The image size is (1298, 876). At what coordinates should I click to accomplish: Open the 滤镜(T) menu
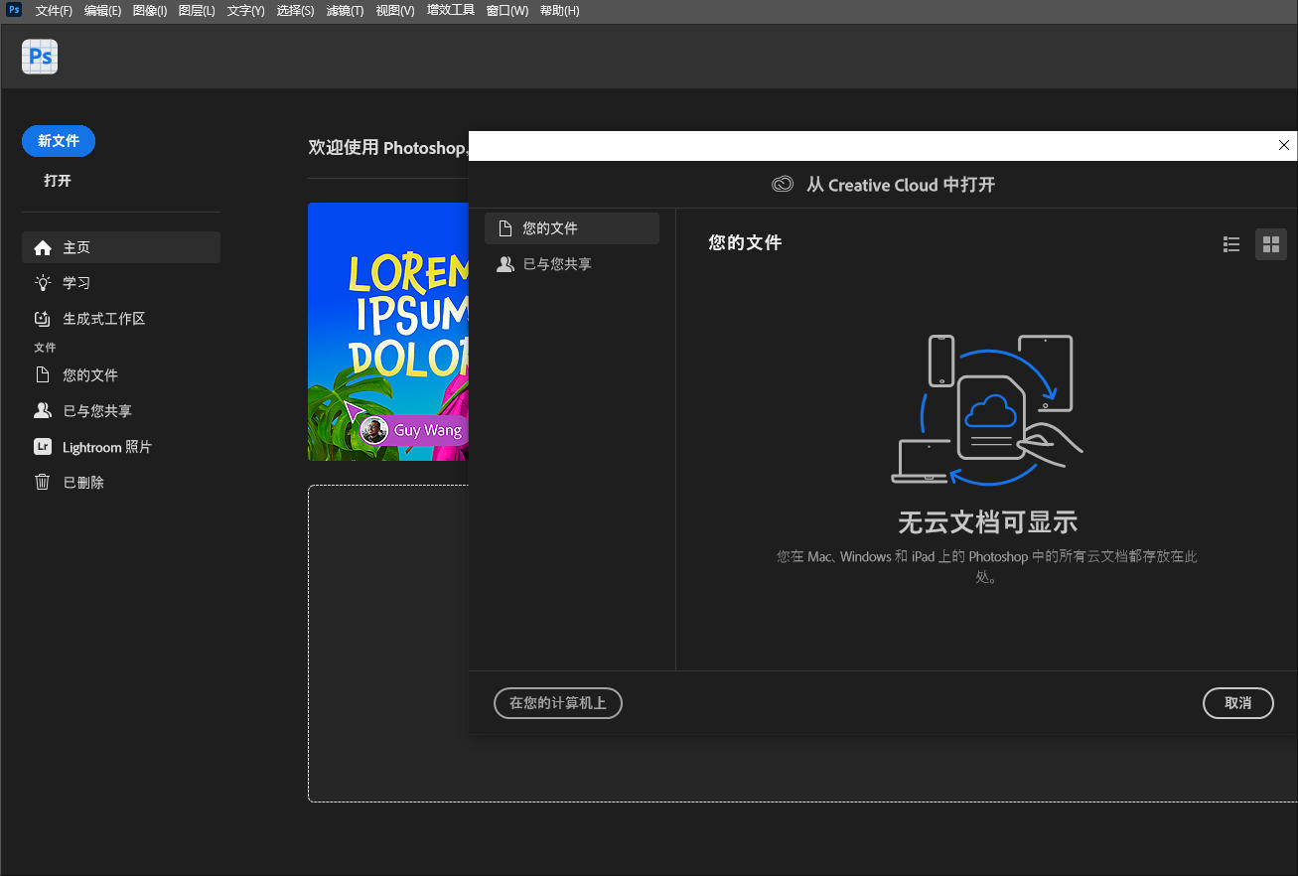345,11
